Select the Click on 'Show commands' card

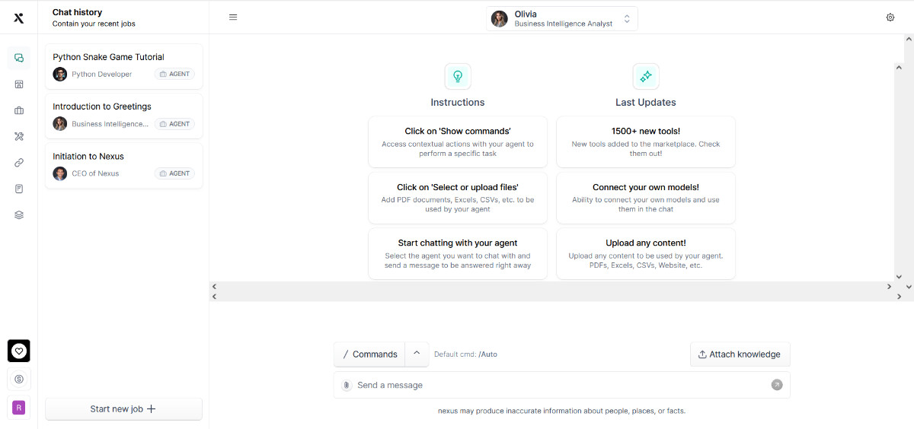(x=458, y=141)
